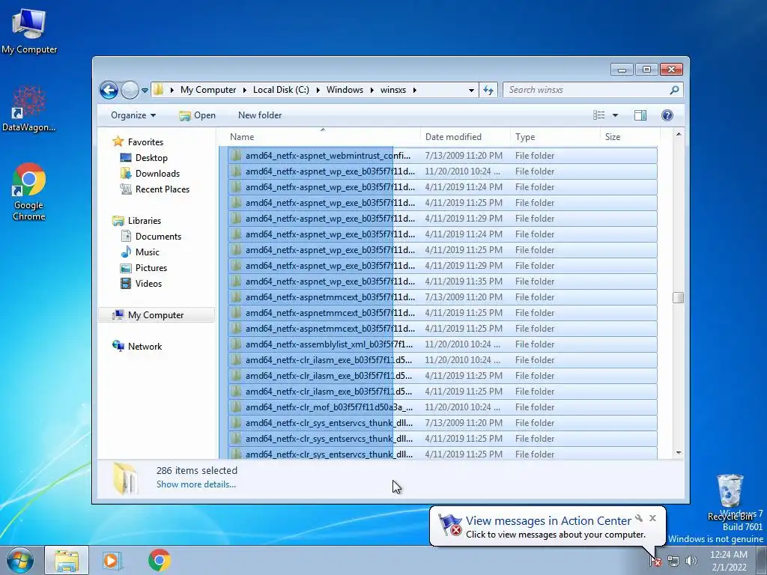
Task: Sort by Type column header
Action: pos(555,137)
